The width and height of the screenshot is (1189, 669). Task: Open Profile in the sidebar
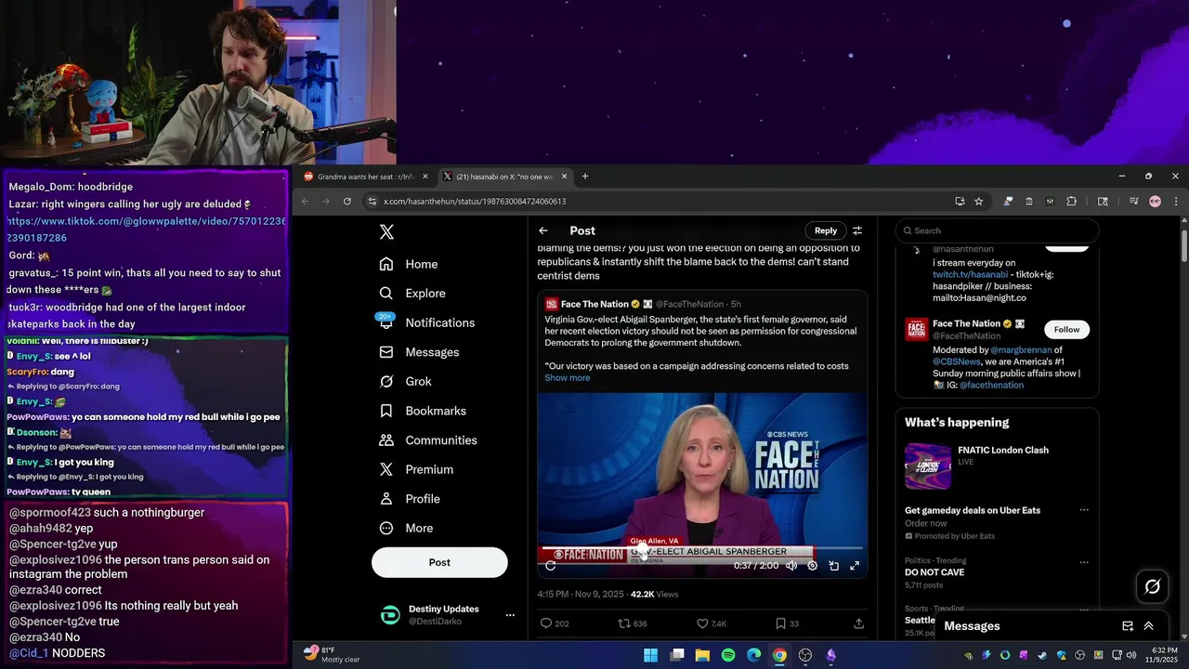pos(410,499)
